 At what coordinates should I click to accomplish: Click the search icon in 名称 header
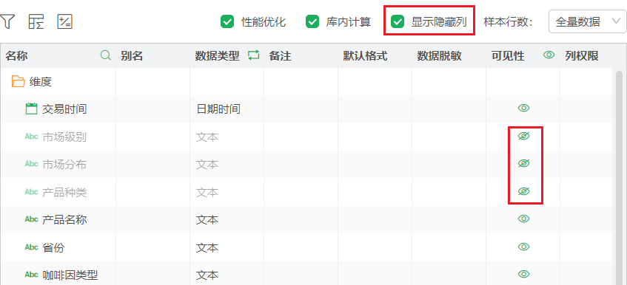105,55
